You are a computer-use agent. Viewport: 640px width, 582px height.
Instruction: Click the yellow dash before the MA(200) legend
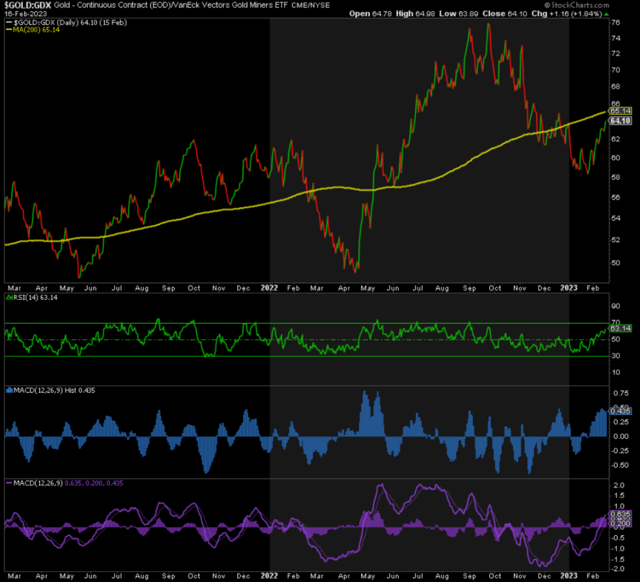(x=8, y=30)
